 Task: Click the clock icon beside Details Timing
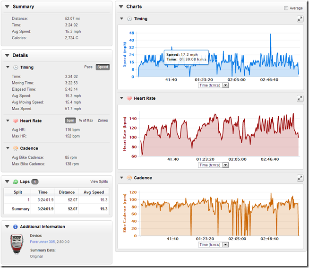pos(16,68)
